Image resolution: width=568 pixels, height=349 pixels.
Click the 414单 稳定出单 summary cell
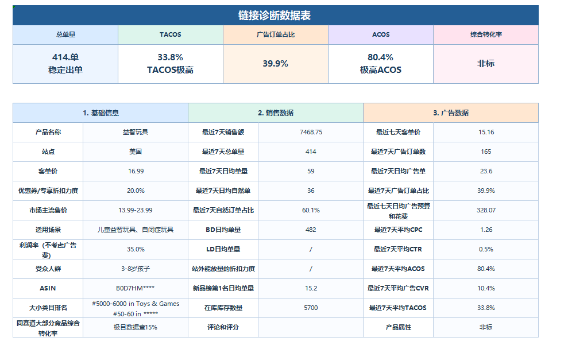[x=65, y=64]
